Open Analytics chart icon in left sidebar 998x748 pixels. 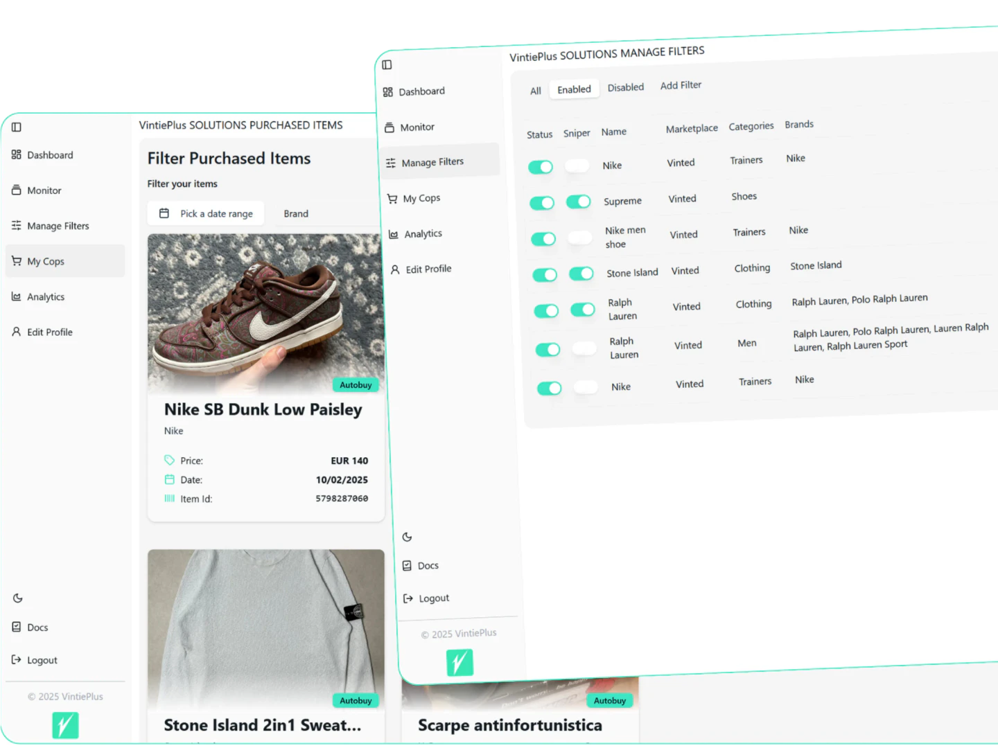tap(17, 297)
